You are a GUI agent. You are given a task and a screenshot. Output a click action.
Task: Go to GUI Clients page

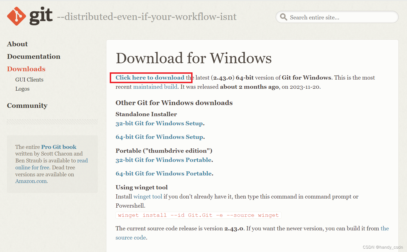29,80
